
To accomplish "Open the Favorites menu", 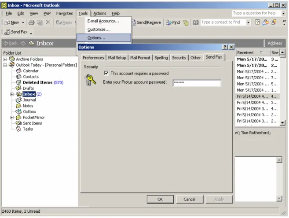I will [64, 13].
